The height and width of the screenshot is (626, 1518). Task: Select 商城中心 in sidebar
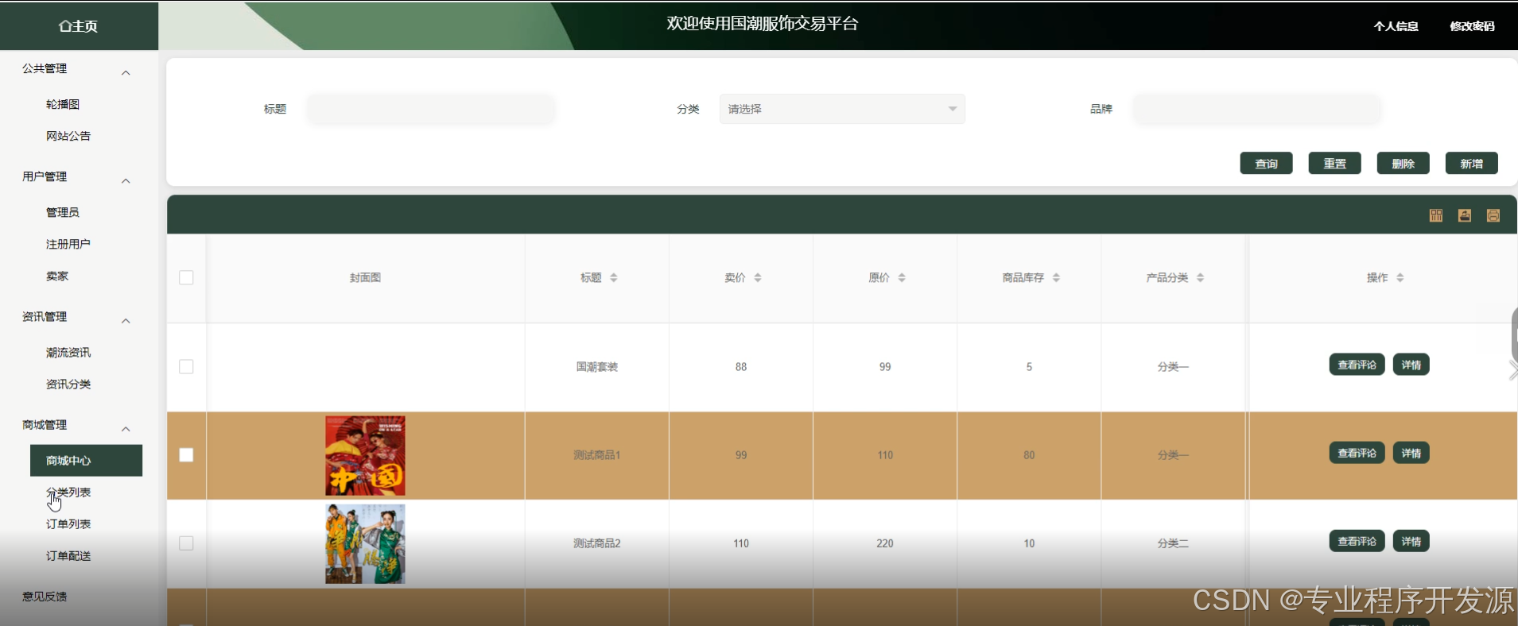tap(86, 460)
